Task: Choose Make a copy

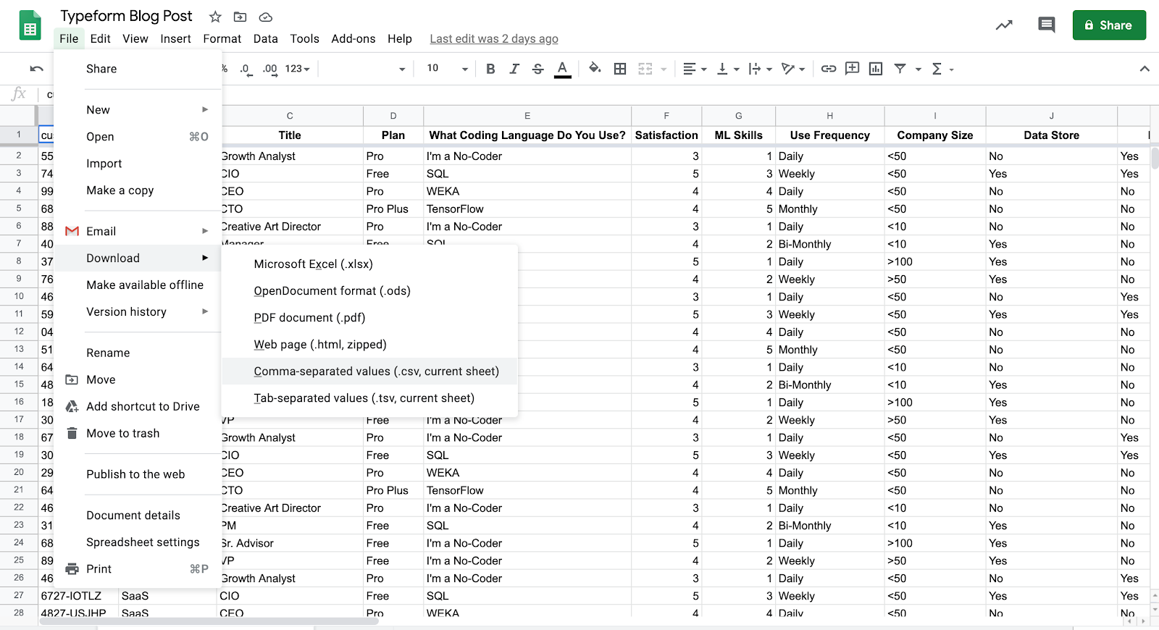Action: (138, 190)
